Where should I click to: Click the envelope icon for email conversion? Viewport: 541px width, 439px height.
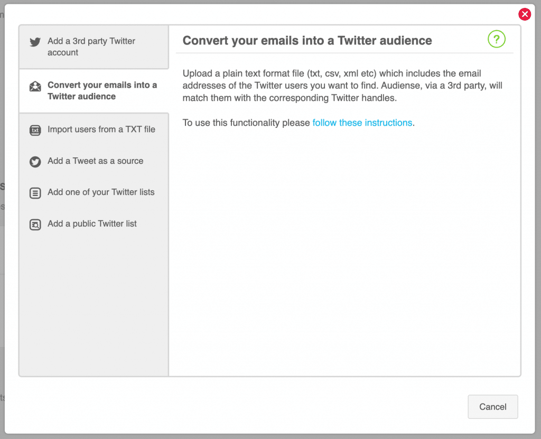35,86
